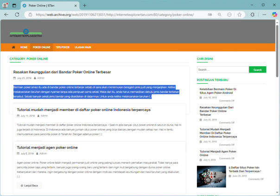Open sidebar Rasakan Keunggulan Dari Bandar link
This screenshot has height=196, width=280.
[x=216, y=111]
